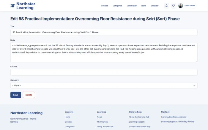
Task: Click the Explore footer heading
Action: (69, 112)
